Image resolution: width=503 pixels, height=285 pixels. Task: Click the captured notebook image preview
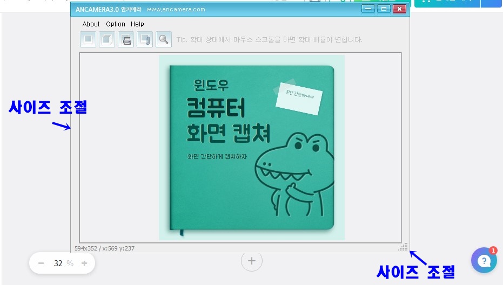[x=252, y=148]
